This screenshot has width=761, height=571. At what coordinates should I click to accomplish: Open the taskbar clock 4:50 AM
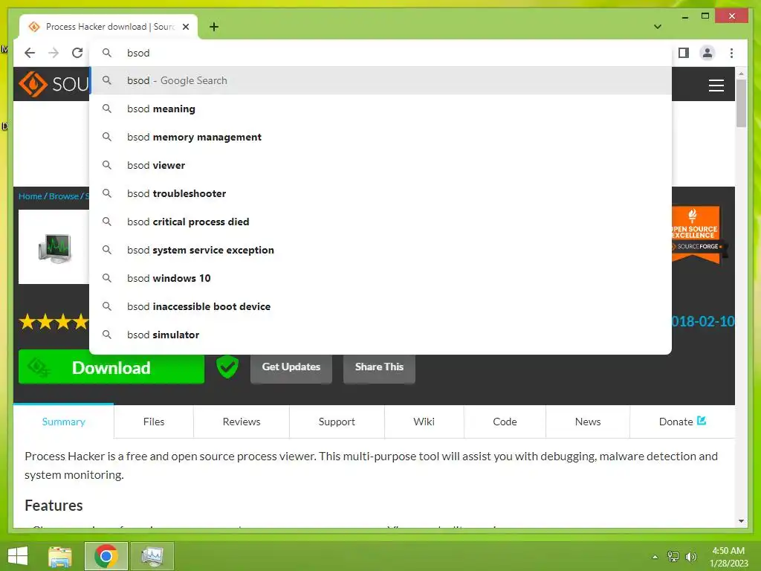pyautogui.click(x=728, y=556)
